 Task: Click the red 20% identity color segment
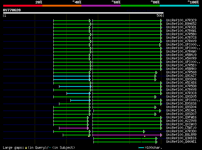tap(23, 6)
